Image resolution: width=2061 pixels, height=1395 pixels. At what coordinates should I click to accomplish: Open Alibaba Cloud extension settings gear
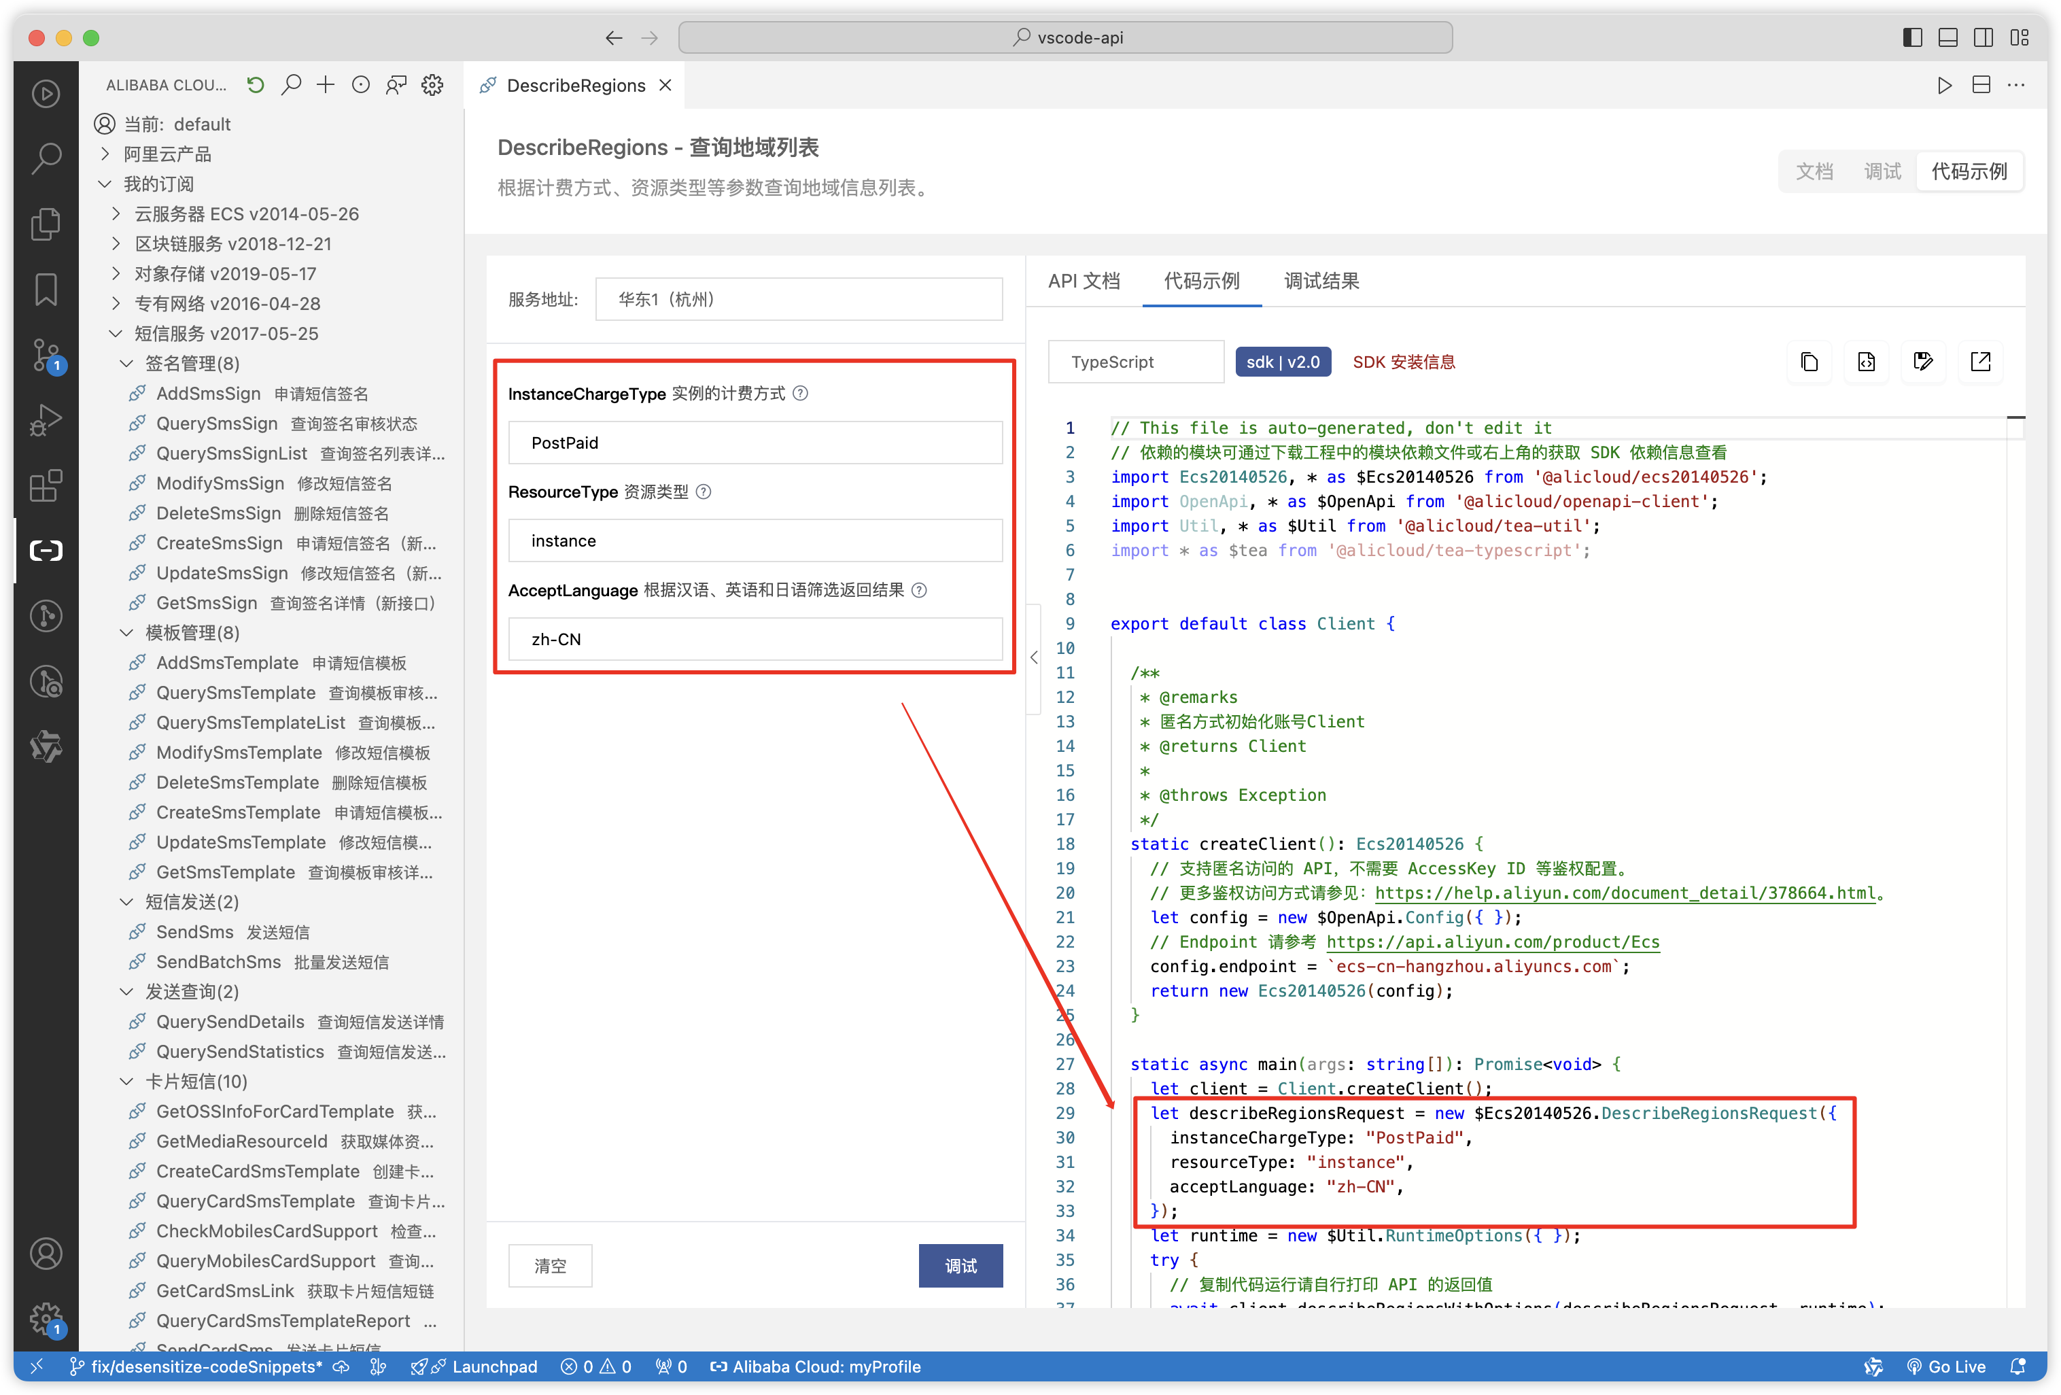click(432, 84)
